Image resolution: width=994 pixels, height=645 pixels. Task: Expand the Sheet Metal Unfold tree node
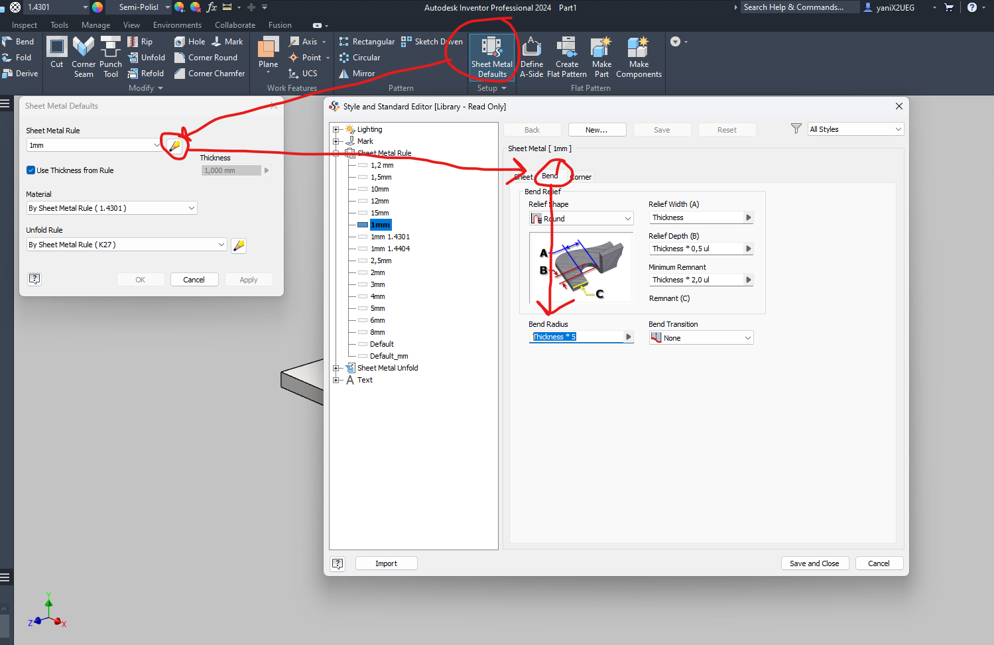coord(337,367)
